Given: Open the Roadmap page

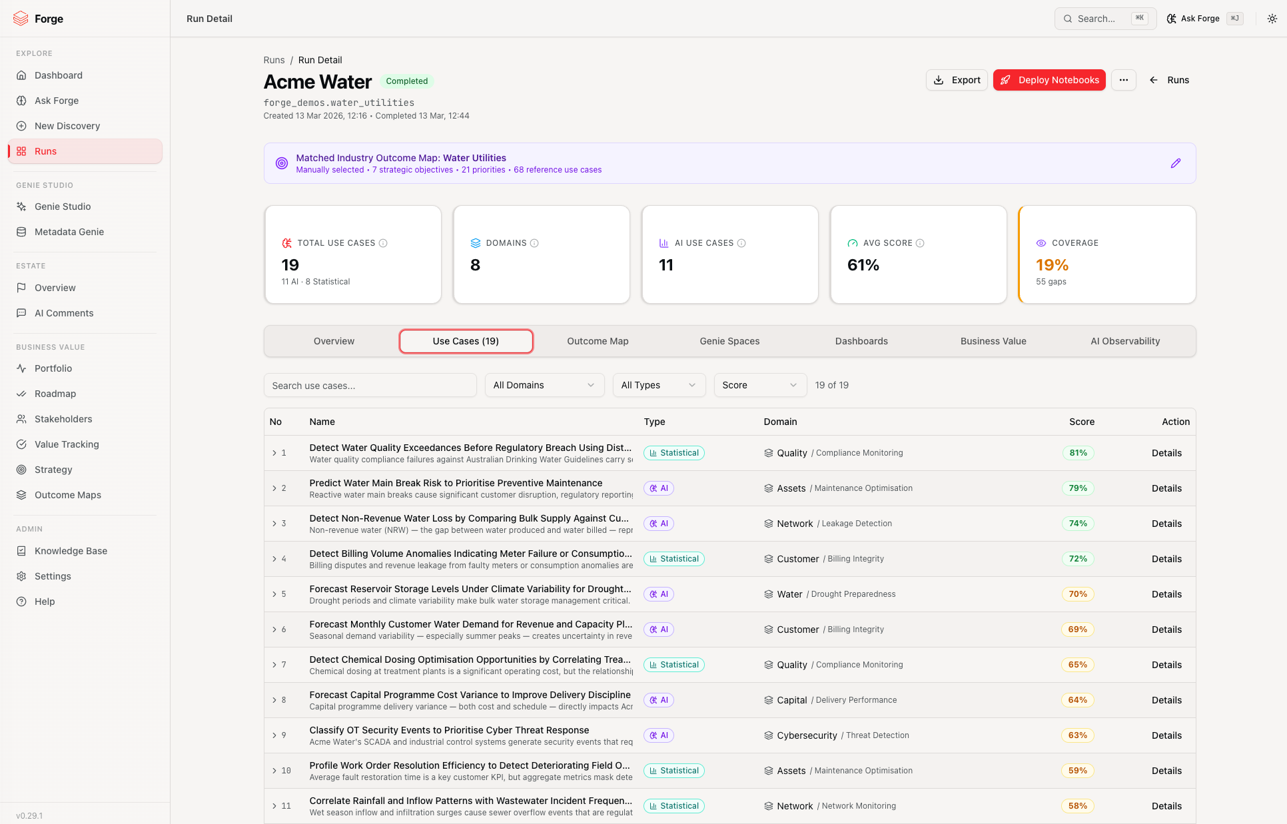Looking at the screenshot, I should pyautogui.click(x=85, y=394).
